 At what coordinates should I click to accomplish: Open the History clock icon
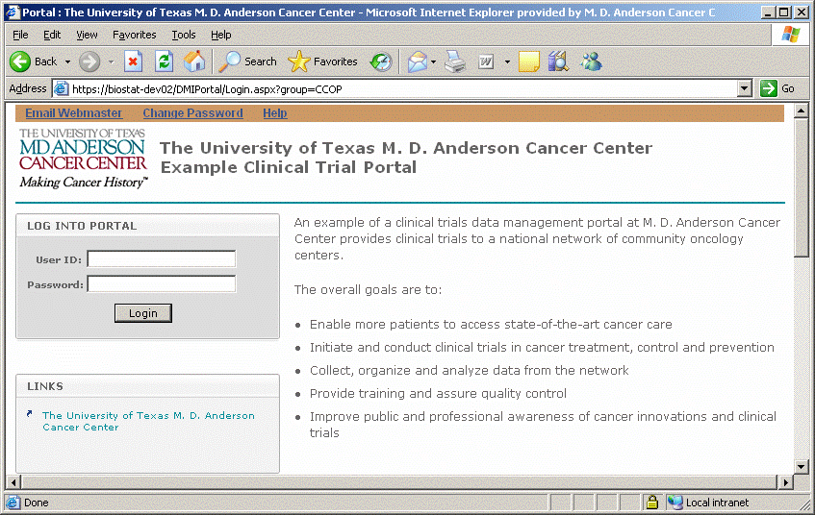tap(381, 61)
